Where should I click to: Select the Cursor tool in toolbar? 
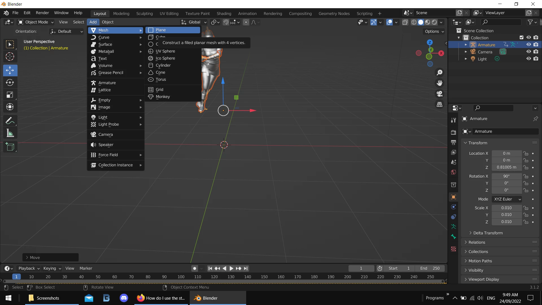pyautogui.click(x=10, y=57)
